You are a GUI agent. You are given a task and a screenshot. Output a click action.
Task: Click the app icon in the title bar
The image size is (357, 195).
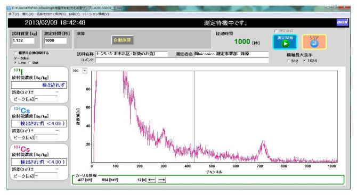(x=9, y=8)
